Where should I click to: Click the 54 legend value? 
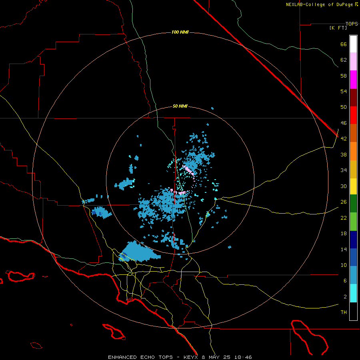tap(344, 91)
